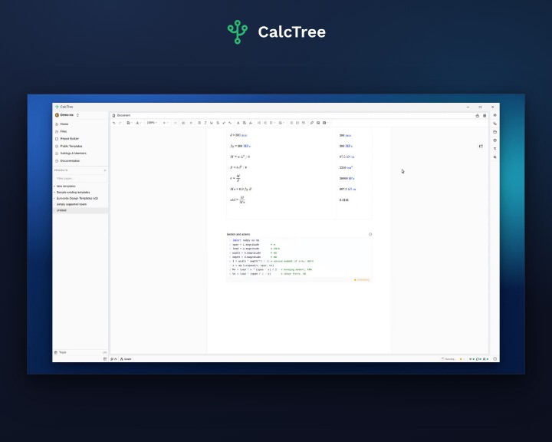Click the Calculating status label
Screen dimensions: 552x442
(x=362, y=280)
